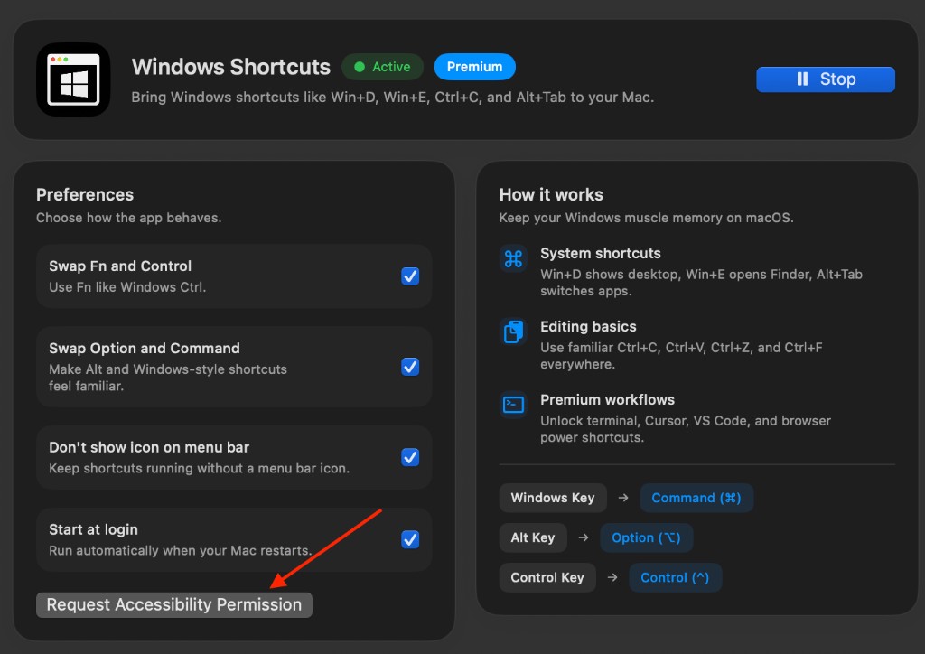Click the Windows Shortcuts title text
This screenshot has height=654, width=925.
tap(230, 67)
